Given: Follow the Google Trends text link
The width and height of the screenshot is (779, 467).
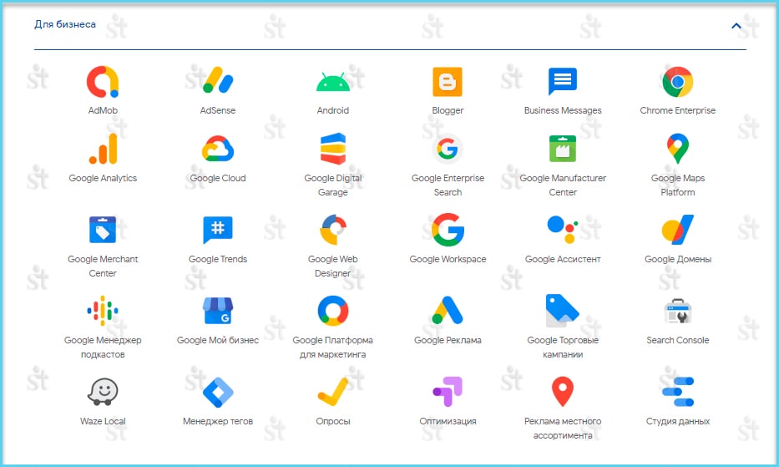Looking at the screenshot, I should pyautogui.click(x=218, y=259).
